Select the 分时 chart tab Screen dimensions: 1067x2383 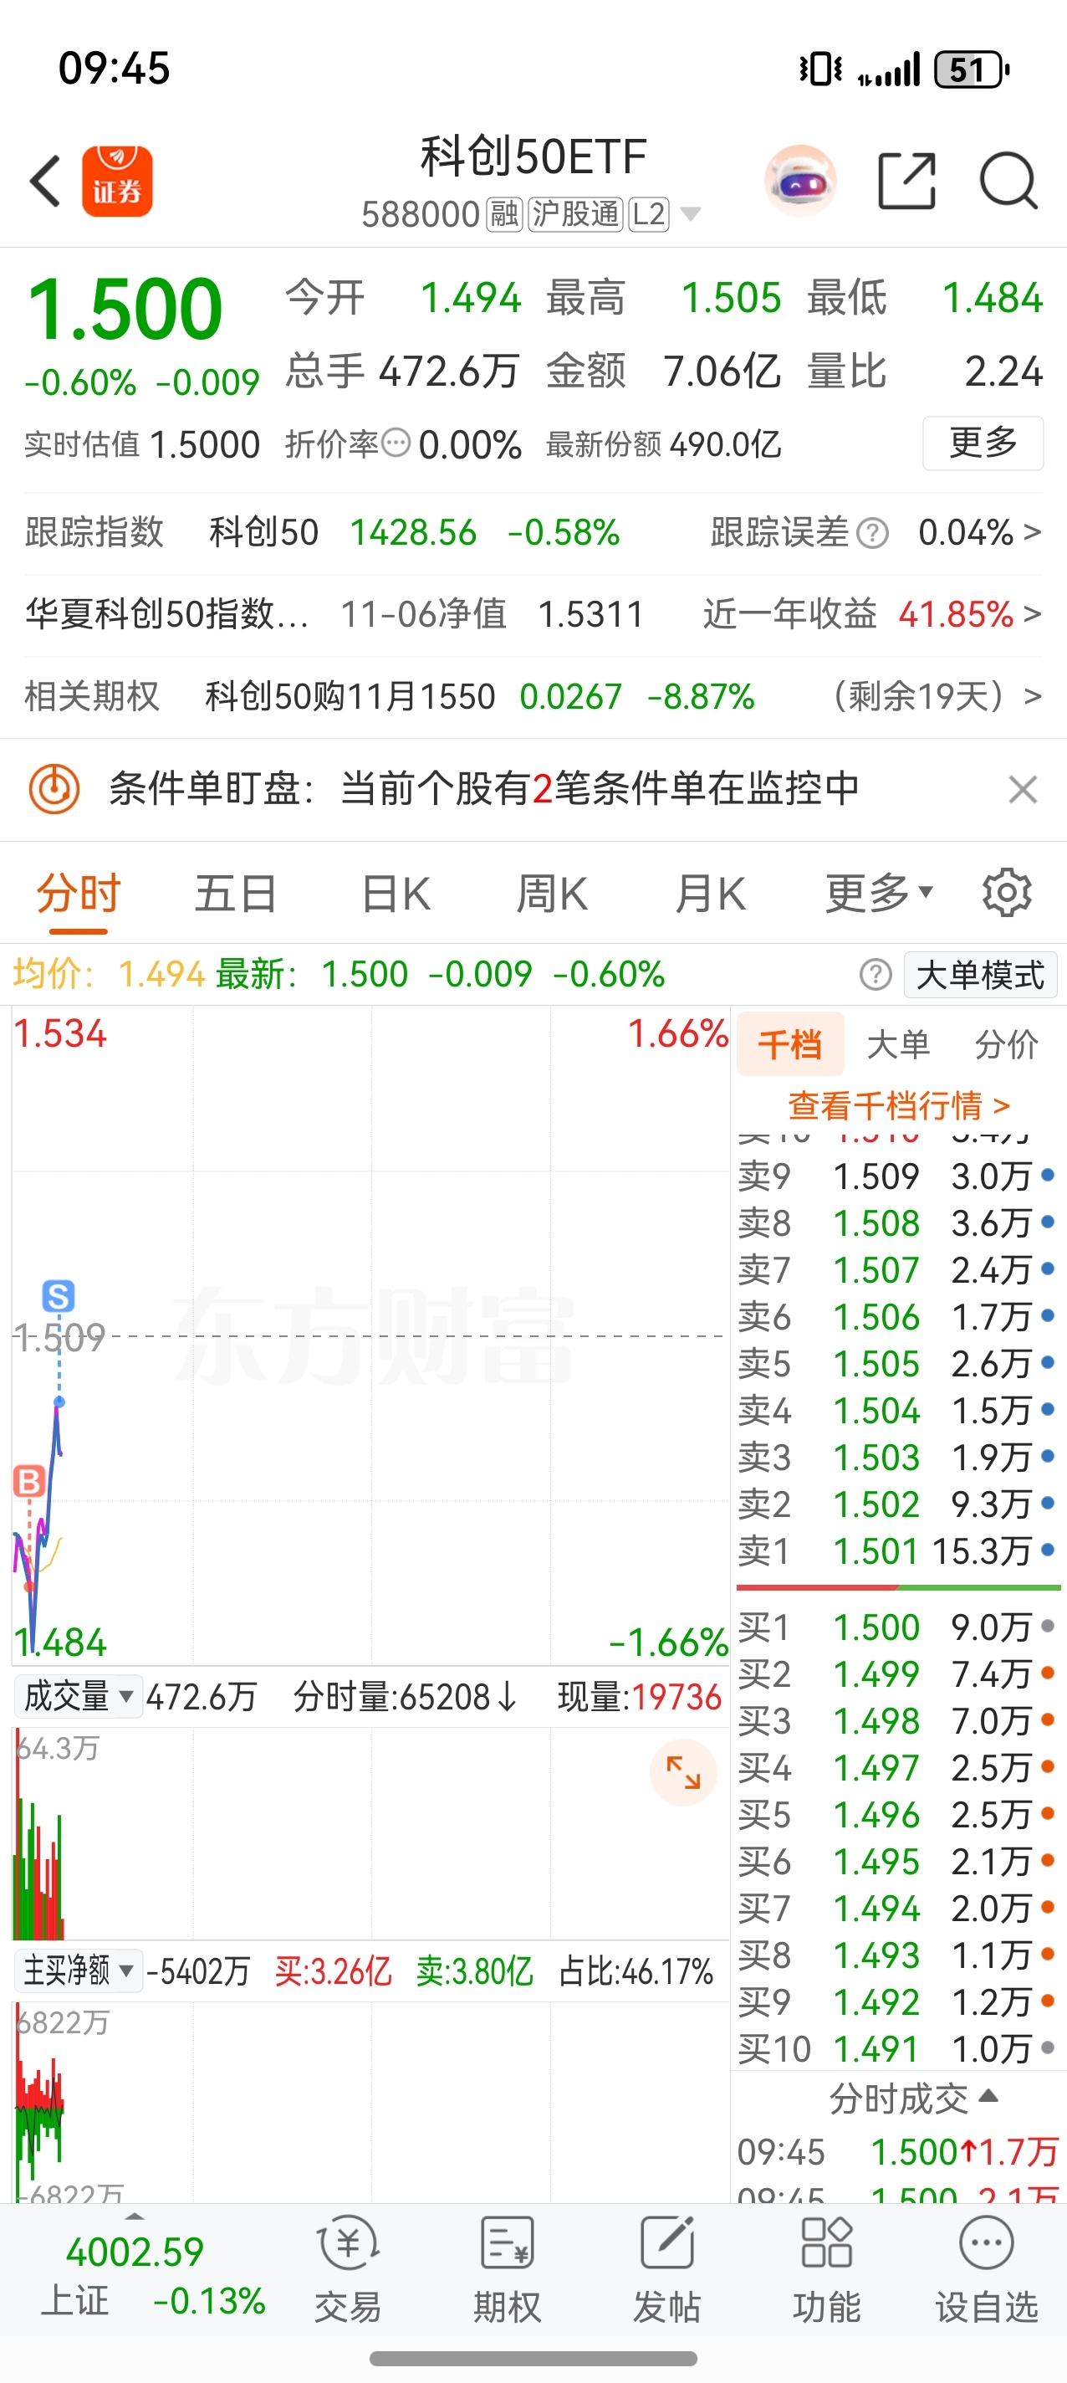79,894
